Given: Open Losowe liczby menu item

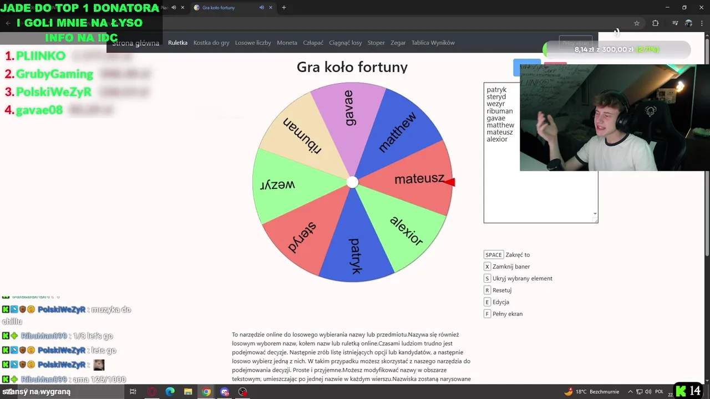Looking at the screenshot, I should pyautogui.click(x=253, y=43).
